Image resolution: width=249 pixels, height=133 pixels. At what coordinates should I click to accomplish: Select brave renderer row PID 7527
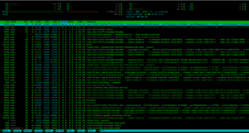click(x=124, y=80)
